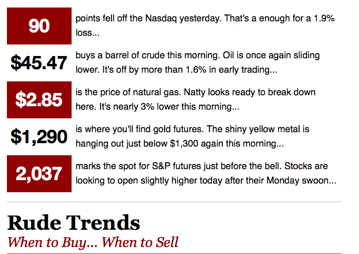Click the red 90 points box

[x=39, y=26]
